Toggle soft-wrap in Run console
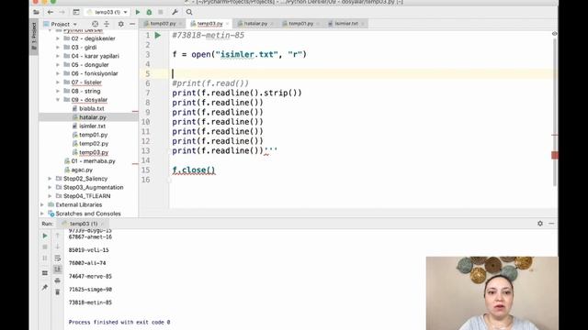 coord(57,258)
